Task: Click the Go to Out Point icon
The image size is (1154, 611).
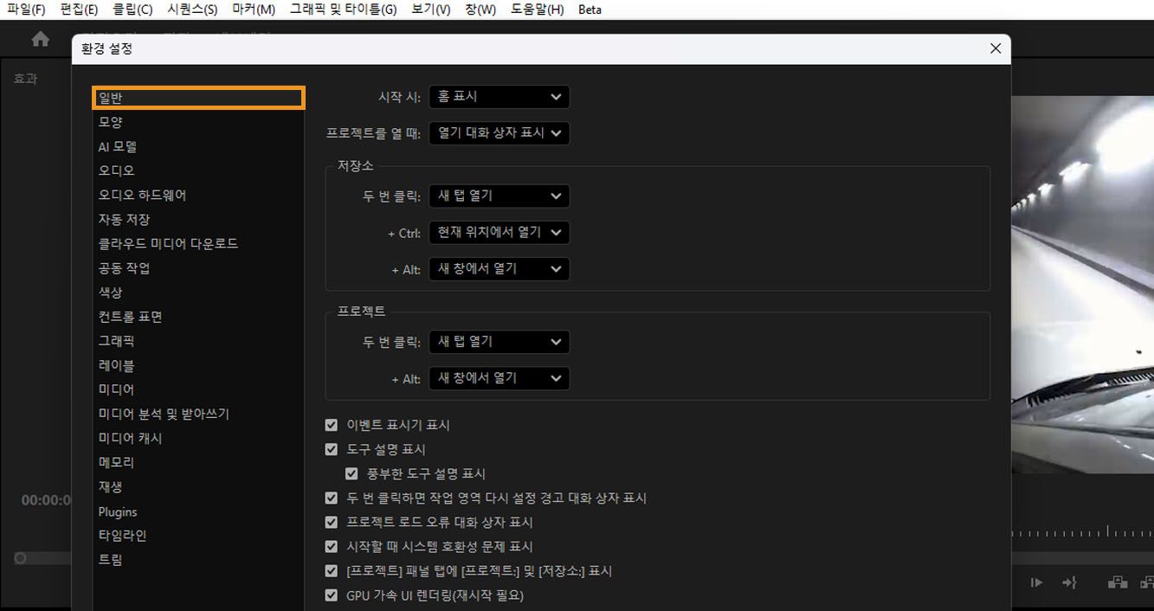Action: tap(1070, 582)
